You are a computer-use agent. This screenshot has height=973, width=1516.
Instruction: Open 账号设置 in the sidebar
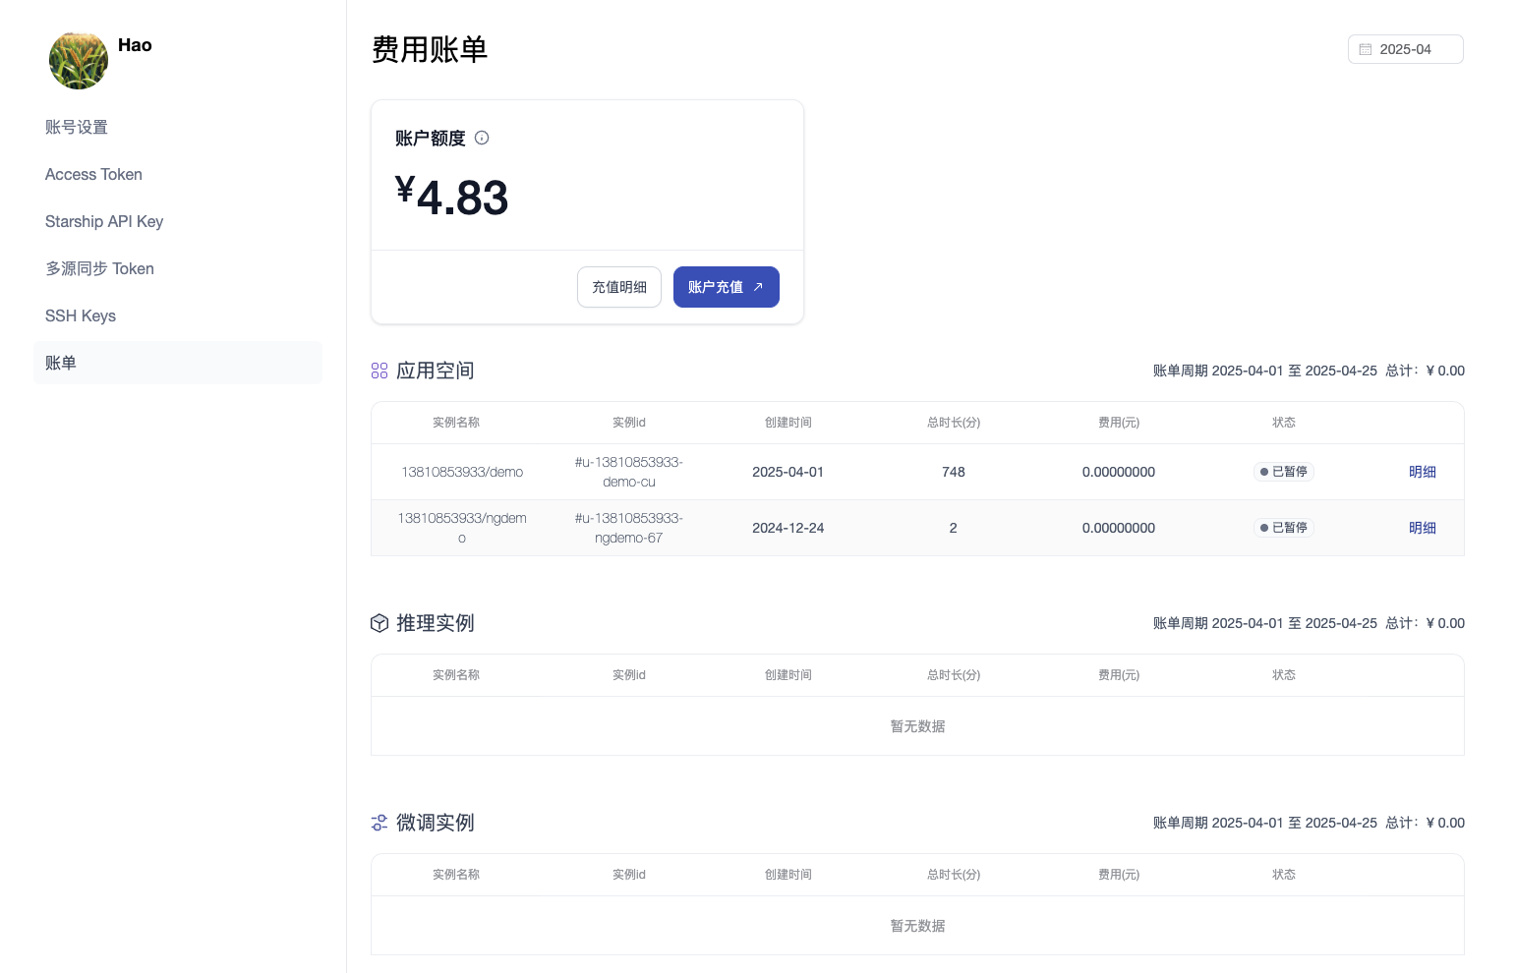tap(77, 127)
